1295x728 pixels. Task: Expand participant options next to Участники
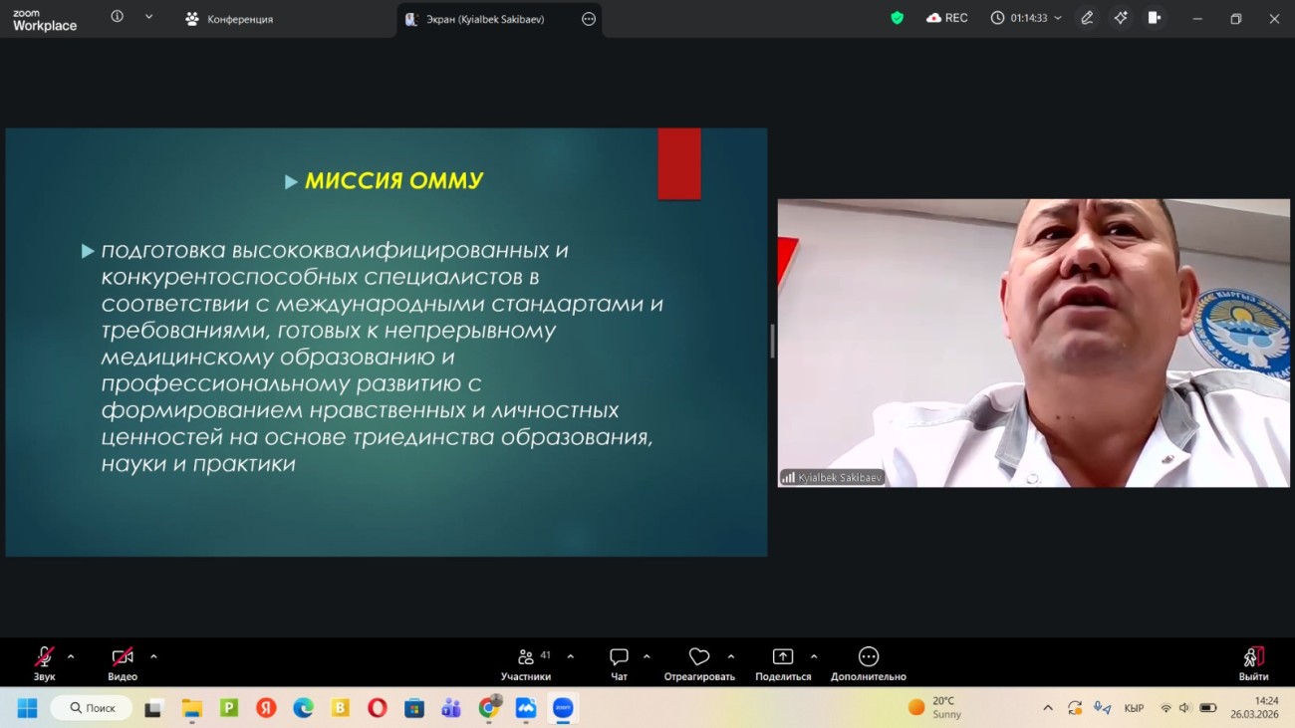click(569, 656)
